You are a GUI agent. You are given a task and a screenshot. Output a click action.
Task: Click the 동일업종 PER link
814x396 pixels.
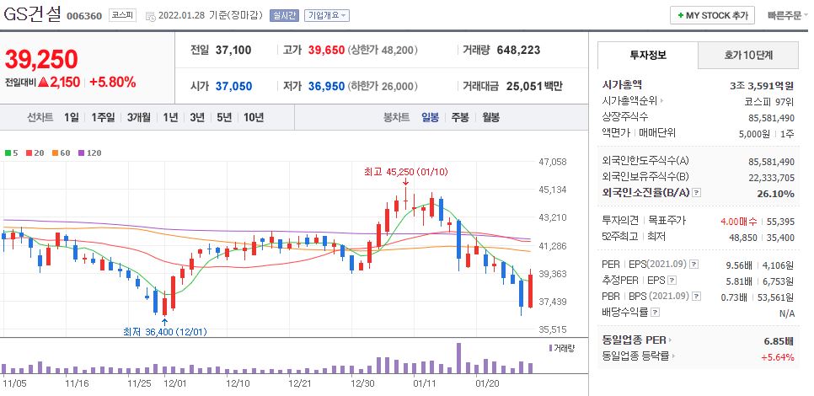(634, 340)
